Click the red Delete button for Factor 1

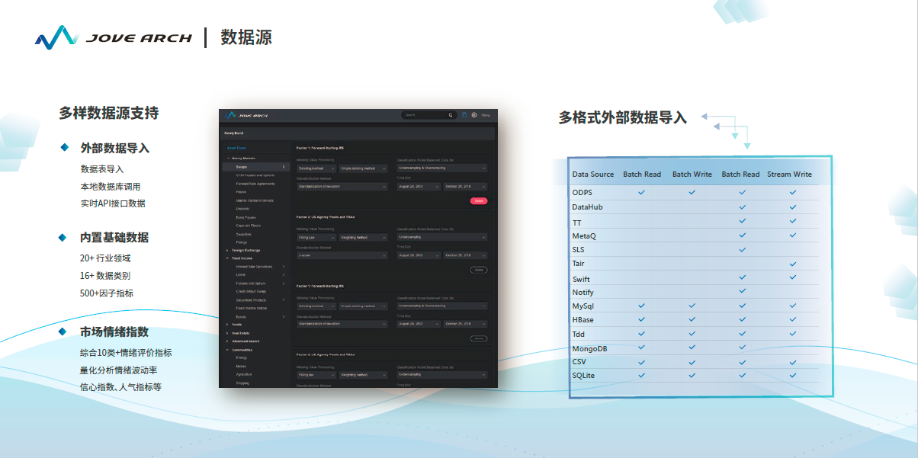[479, 201]
